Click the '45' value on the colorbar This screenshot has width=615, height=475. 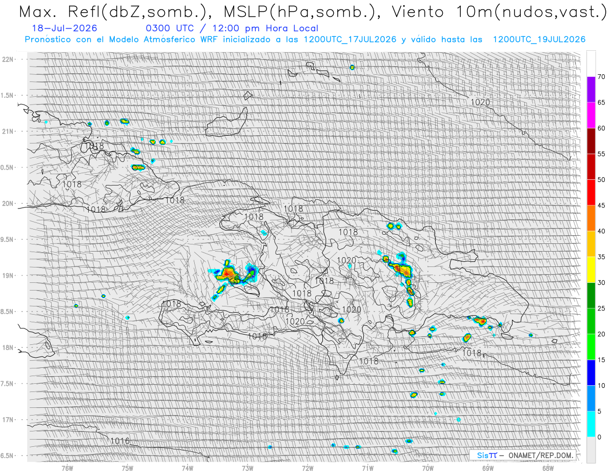coord(601,205)
